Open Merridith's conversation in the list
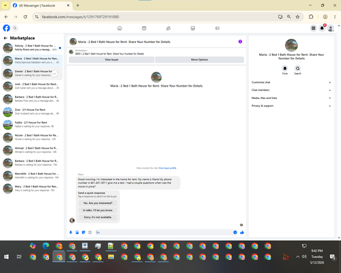 (x=32, y=175)
